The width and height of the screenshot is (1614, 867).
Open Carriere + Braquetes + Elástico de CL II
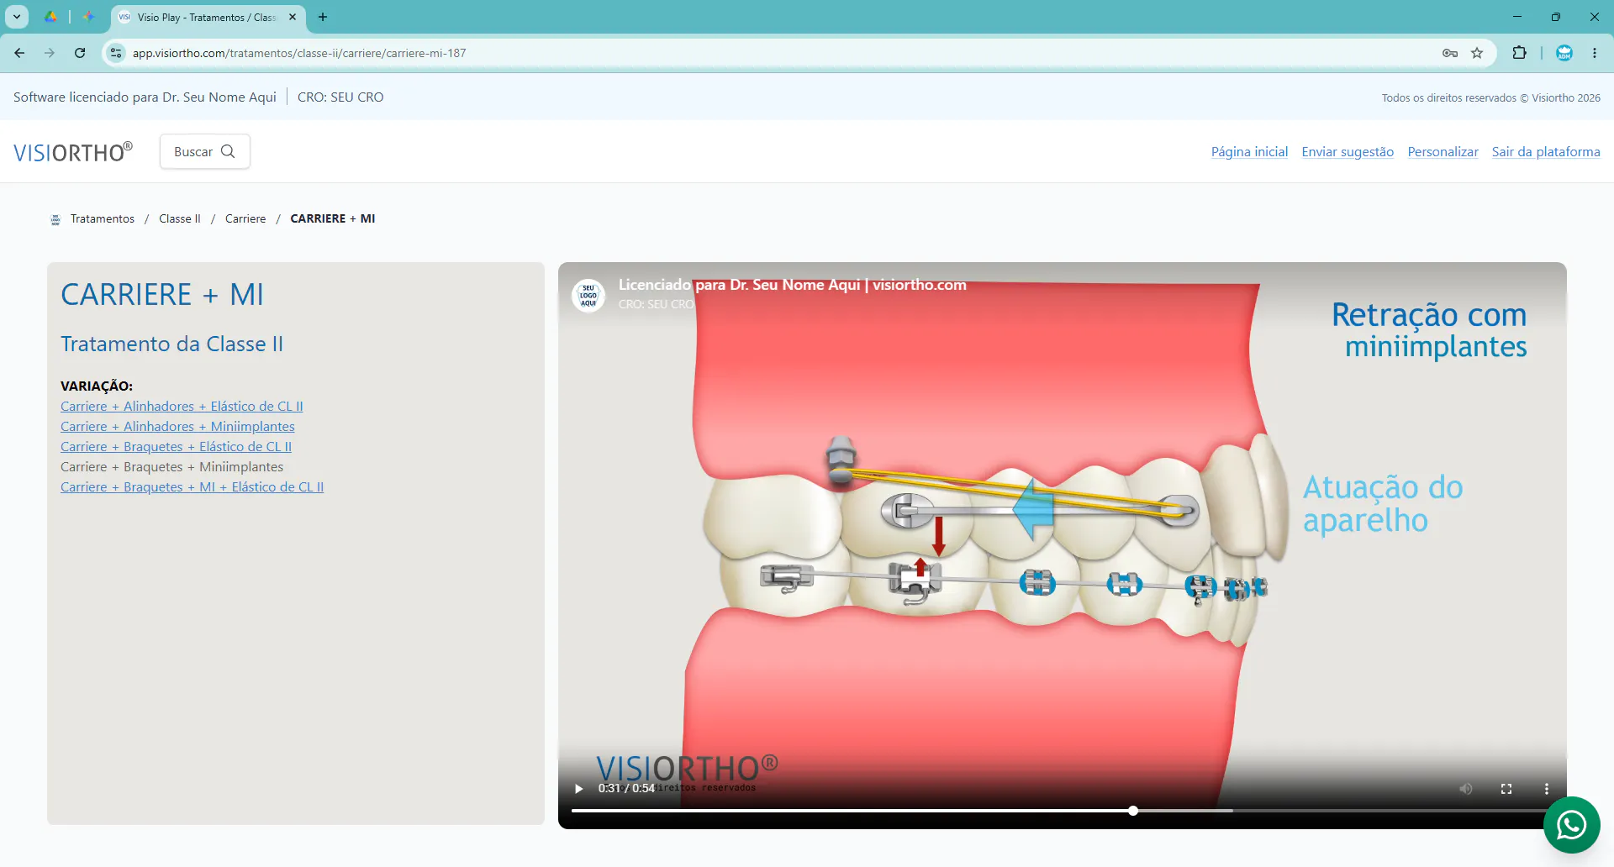pyautogui.click(x=176, y=447)
